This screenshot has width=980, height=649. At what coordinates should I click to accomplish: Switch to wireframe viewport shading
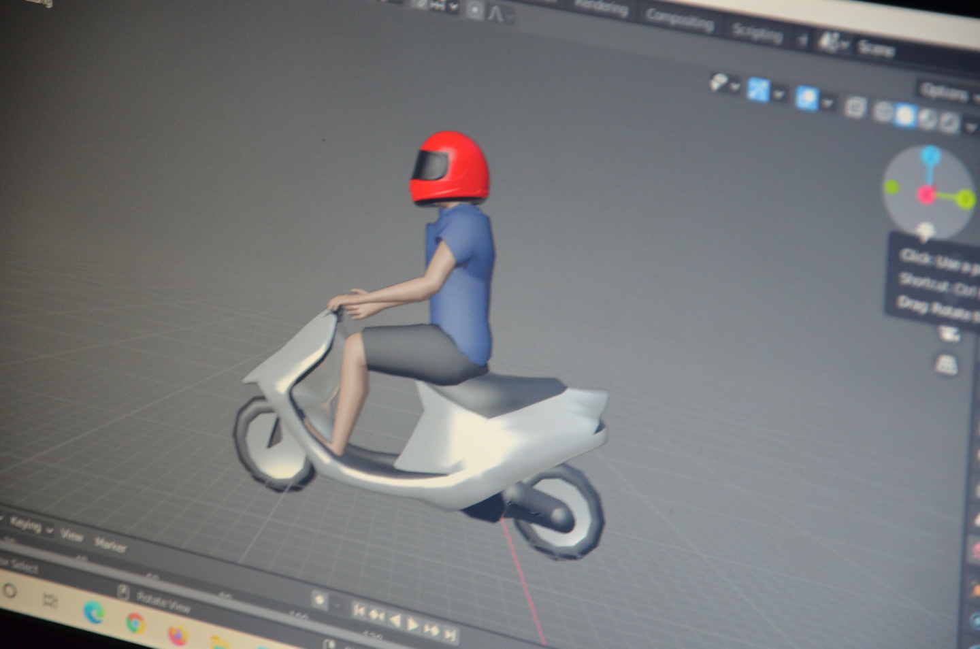(x=883, y=112)
